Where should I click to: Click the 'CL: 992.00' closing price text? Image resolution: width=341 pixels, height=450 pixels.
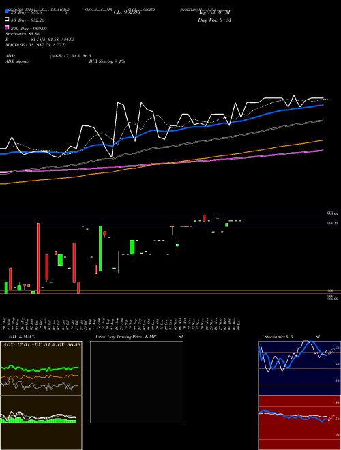click(x=127, y=12)
